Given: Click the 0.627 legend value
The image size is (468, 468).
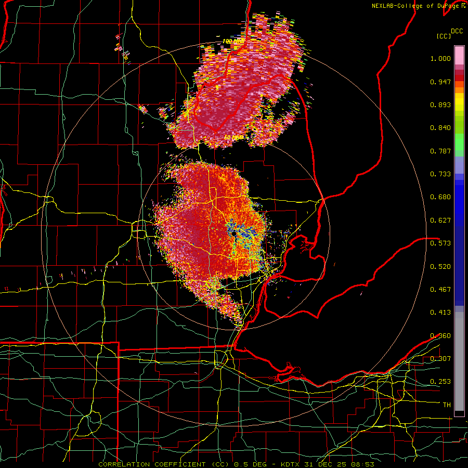Looking at the screenshot, I should point(440,220).
